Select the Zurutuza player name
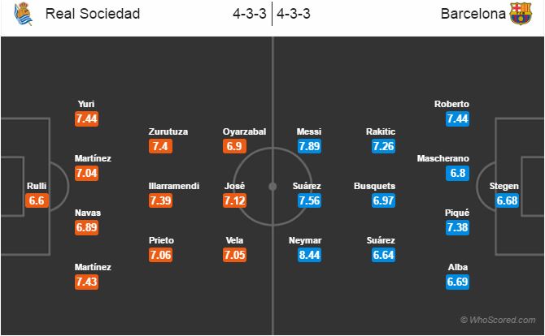 tap(168, 131)
